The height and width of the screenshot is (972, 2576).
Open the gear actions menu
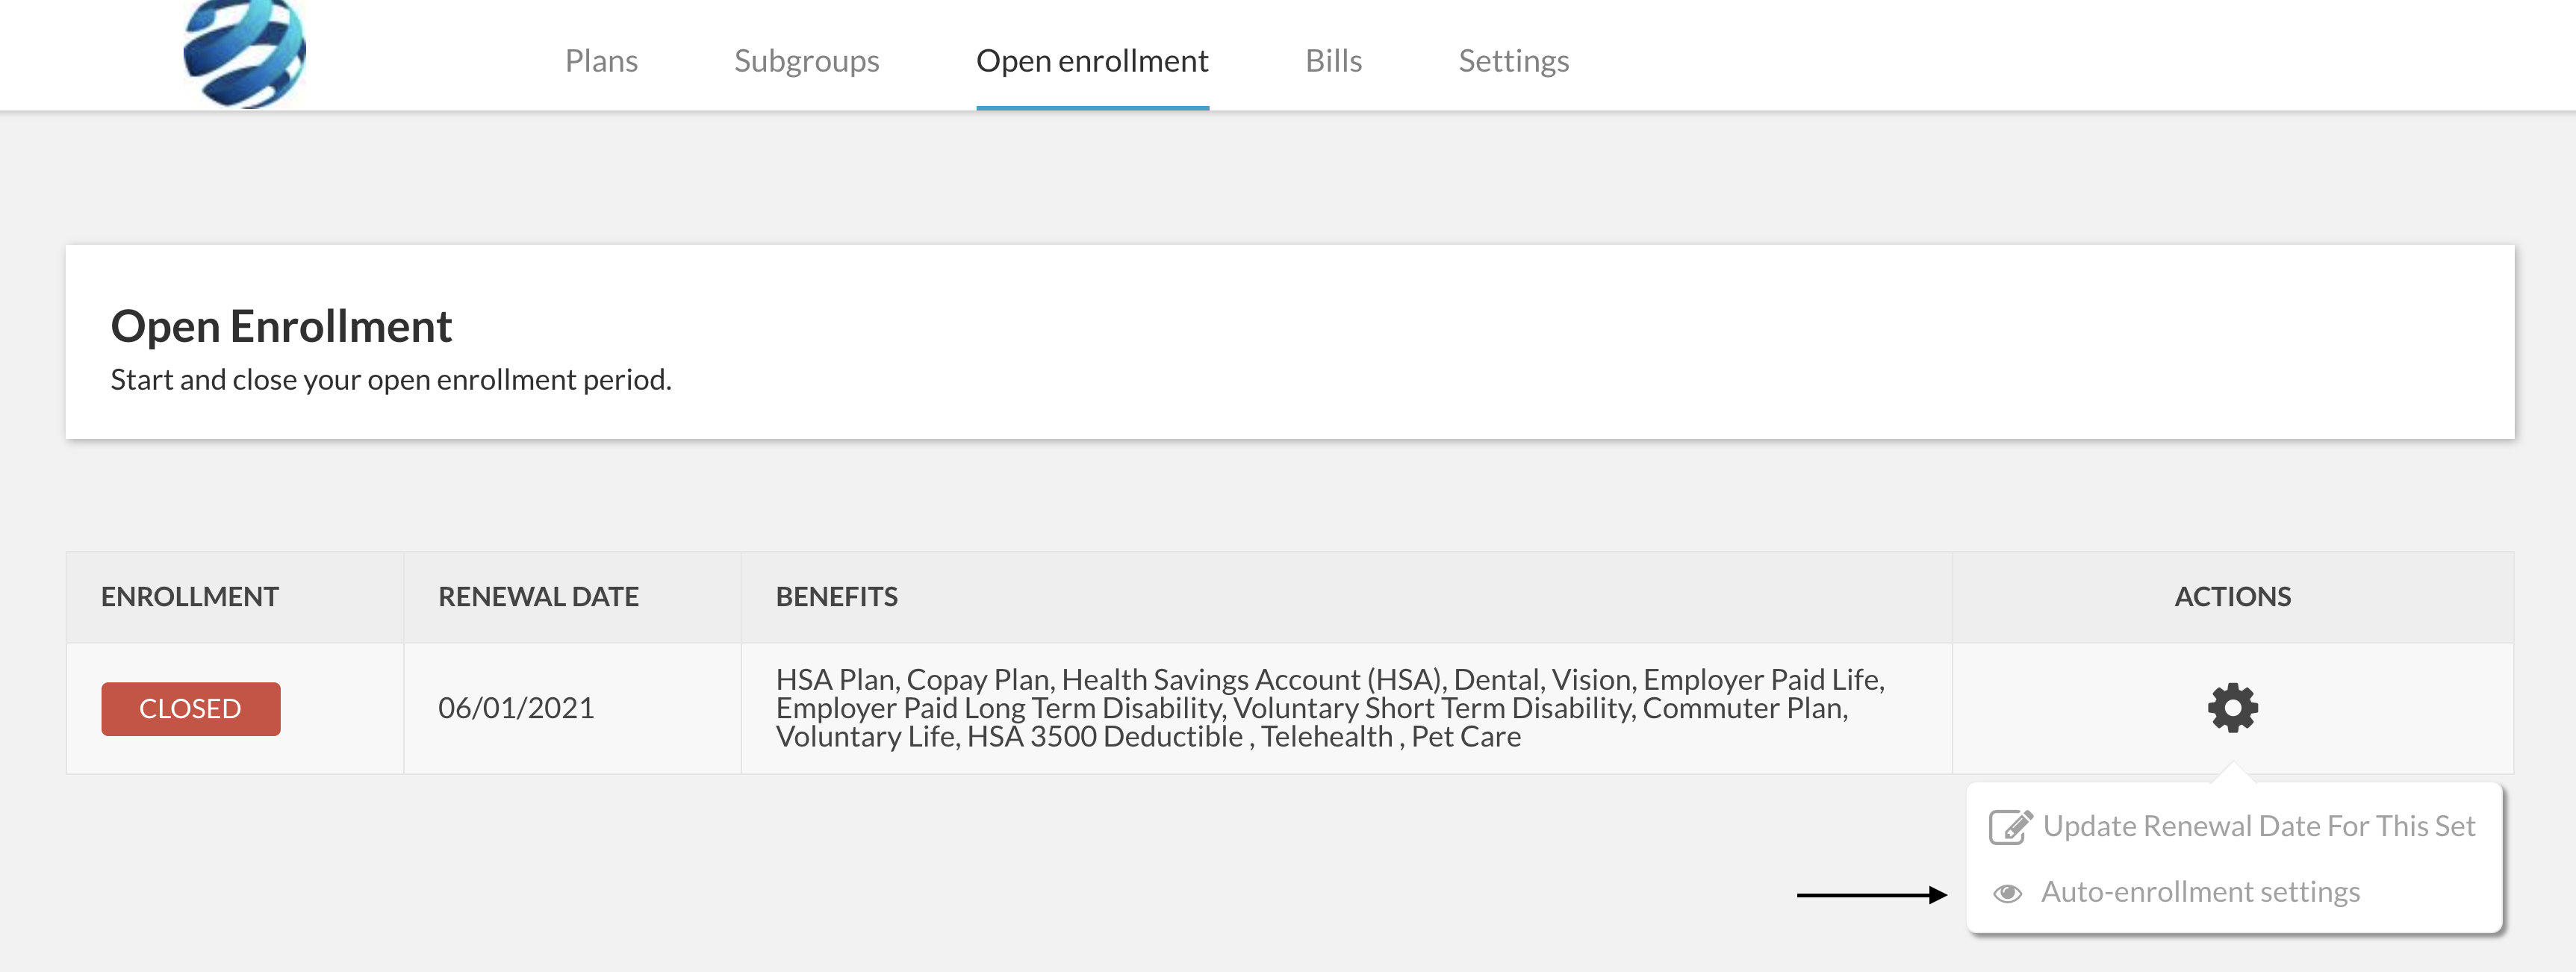2232,708
